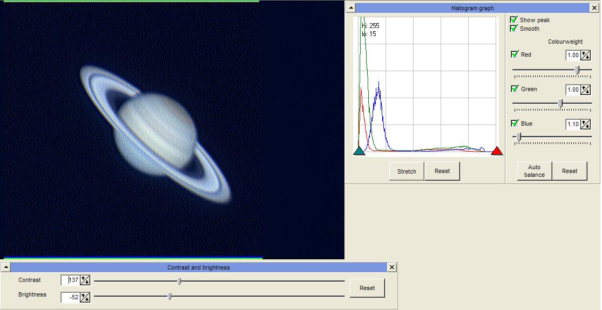Click the 'lo: 15' histogram label
Image resolution: width=602 pixels, height=310 pixels.
369,34
